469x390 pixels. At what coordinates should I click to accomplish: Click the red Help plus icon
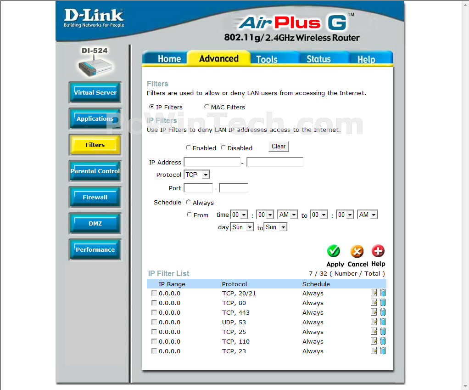pos(378,251)
